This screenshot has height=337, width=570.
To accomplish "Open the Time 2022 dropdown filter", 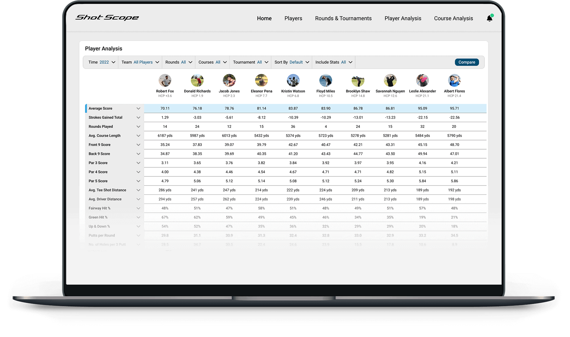I will 102,62.
